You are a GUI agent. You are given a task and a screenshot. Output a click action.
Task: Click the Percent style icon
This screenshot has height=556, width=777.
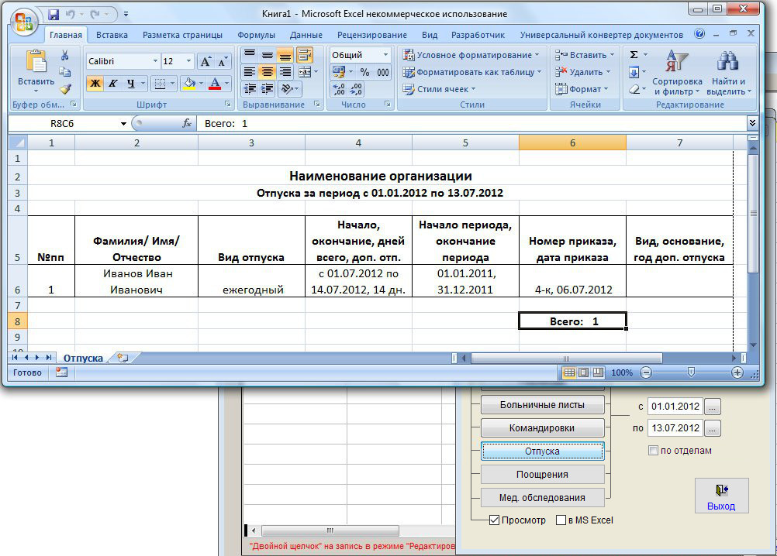click(364, 72)
